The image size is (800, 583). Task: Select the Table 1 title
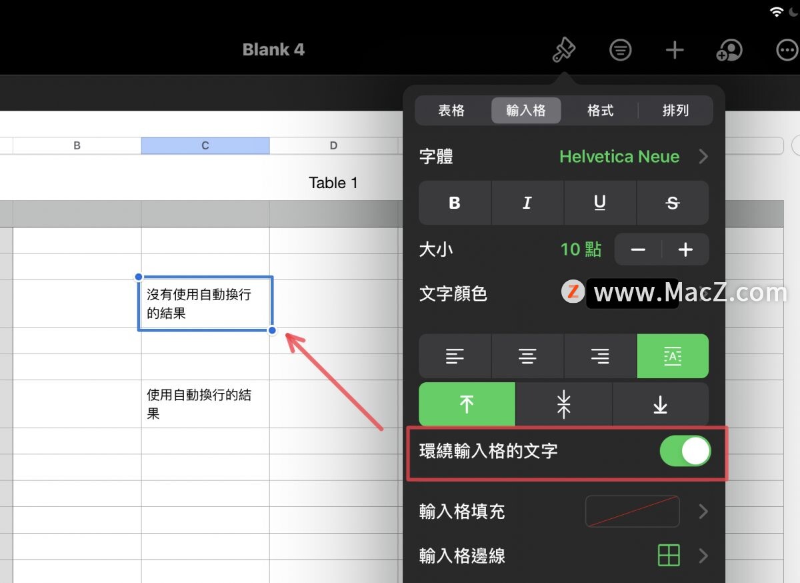pyautogui.click(x=333, y=183)
